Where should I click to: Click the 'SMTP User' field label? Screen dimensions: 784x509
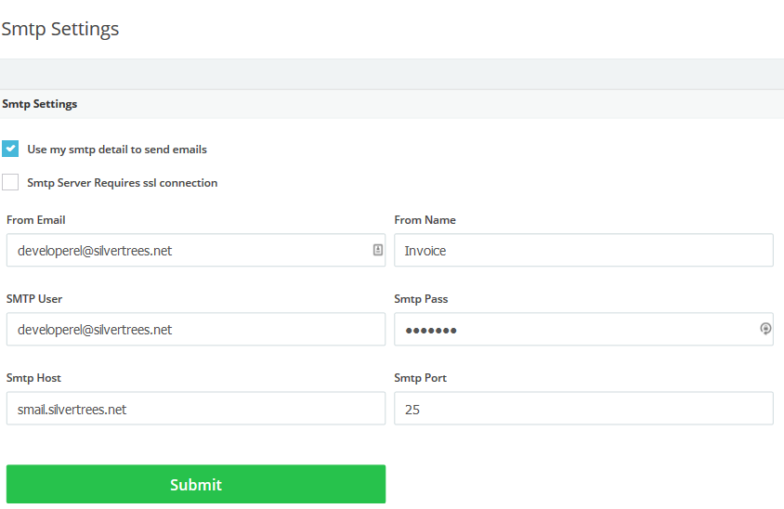(x=34, y=299)
